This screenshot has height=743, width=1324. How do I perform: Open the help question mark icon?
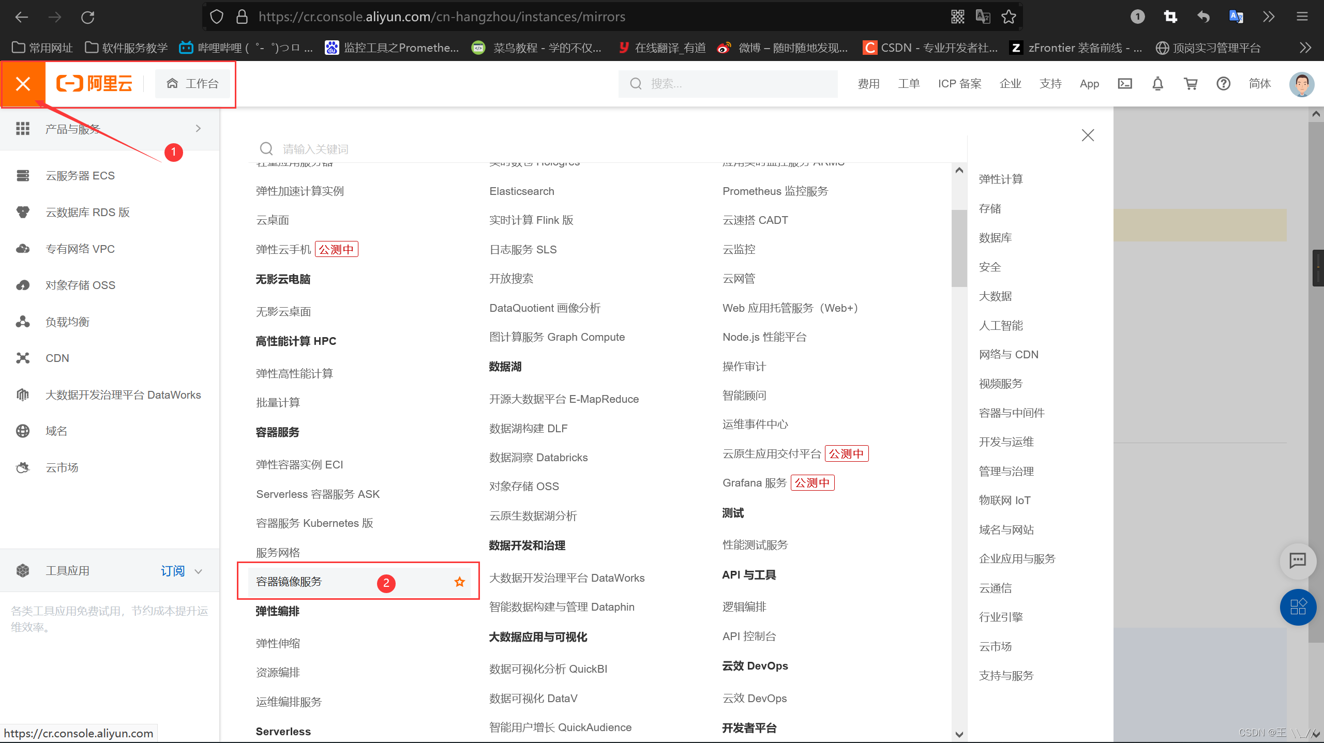click(x=1224, y=84)
